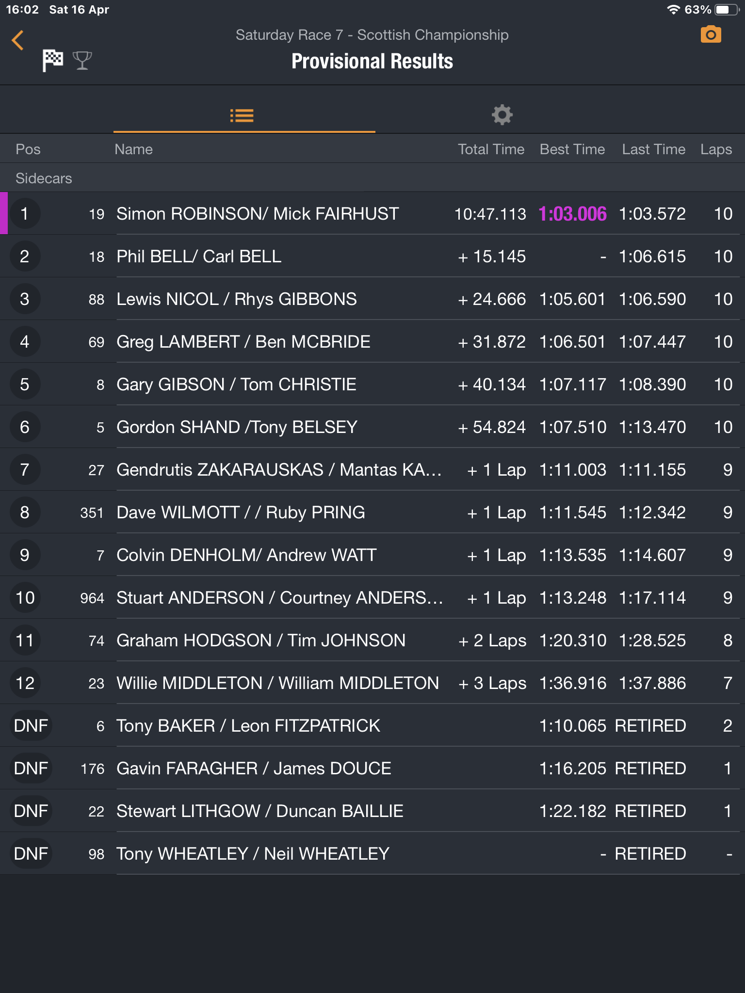Tap the Last Time column header
This screenshot has width=745, height=993.
(x=653, y=149)
